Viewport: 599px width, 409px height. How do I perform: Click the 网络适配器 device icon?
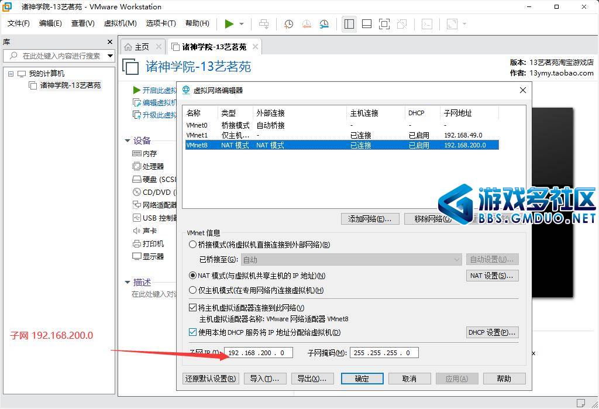pos(137,205)
